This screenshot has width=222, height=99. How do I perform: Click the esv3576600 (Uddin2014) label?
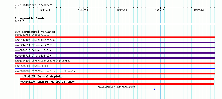click(x=31, y=66)
